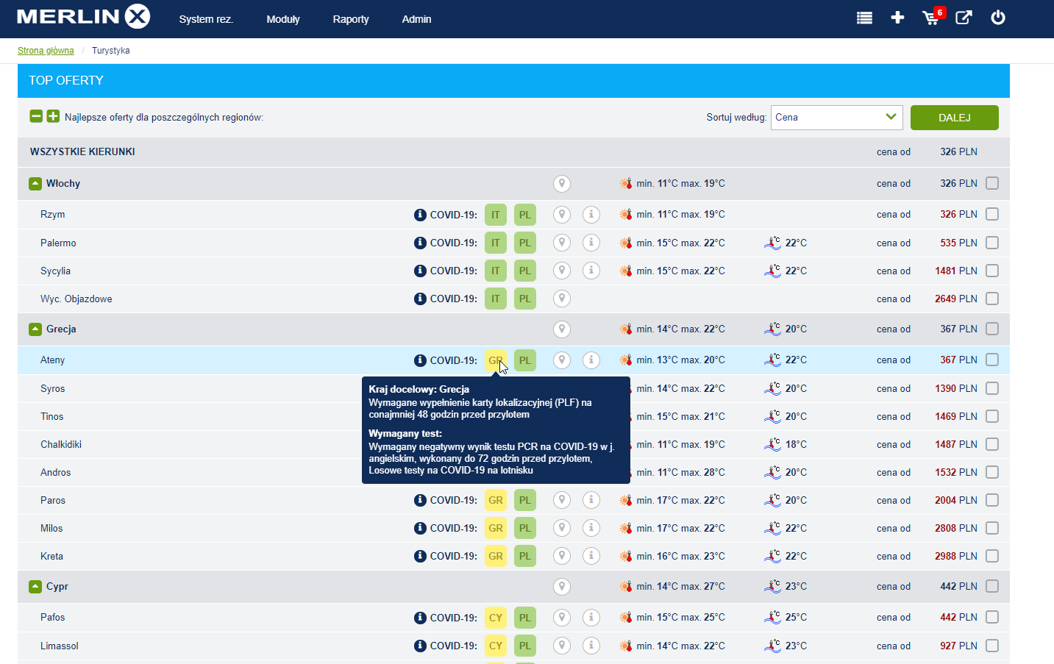Collapse all regions with minus icon

click(36, 116)
